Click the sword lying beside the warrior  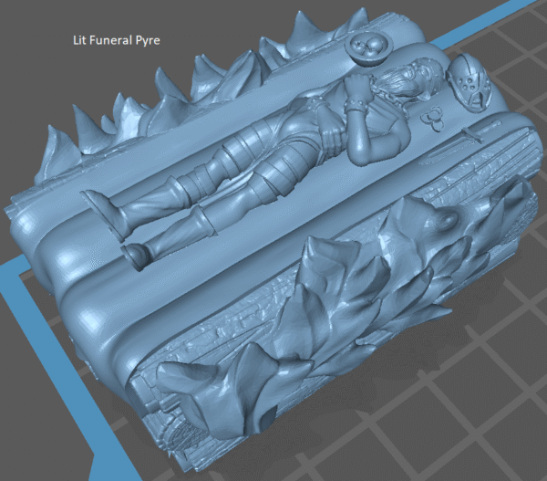tap(474, 139)
